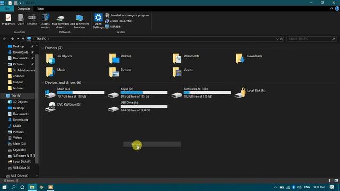Open Local Disk (F:) in the sidebar

[x=22, y=161]
